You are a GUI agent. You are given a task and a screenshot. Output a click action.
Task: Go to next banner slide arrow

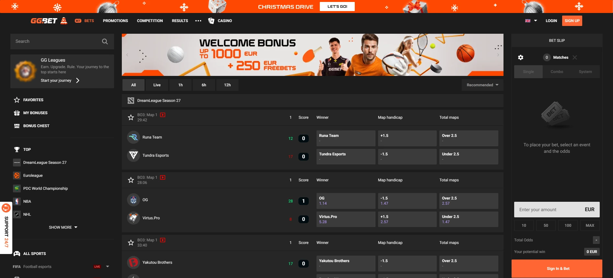point(498,55)
